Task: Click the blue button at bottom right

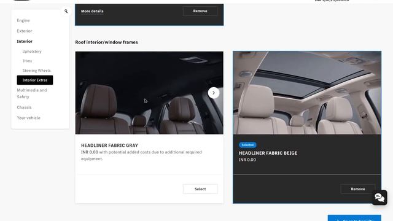Action: (354, 218)
